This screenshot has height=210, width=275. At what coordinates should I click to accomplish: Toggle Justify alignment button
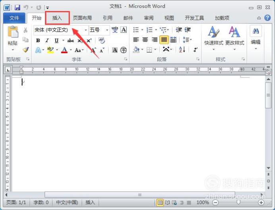pos(164,40)
